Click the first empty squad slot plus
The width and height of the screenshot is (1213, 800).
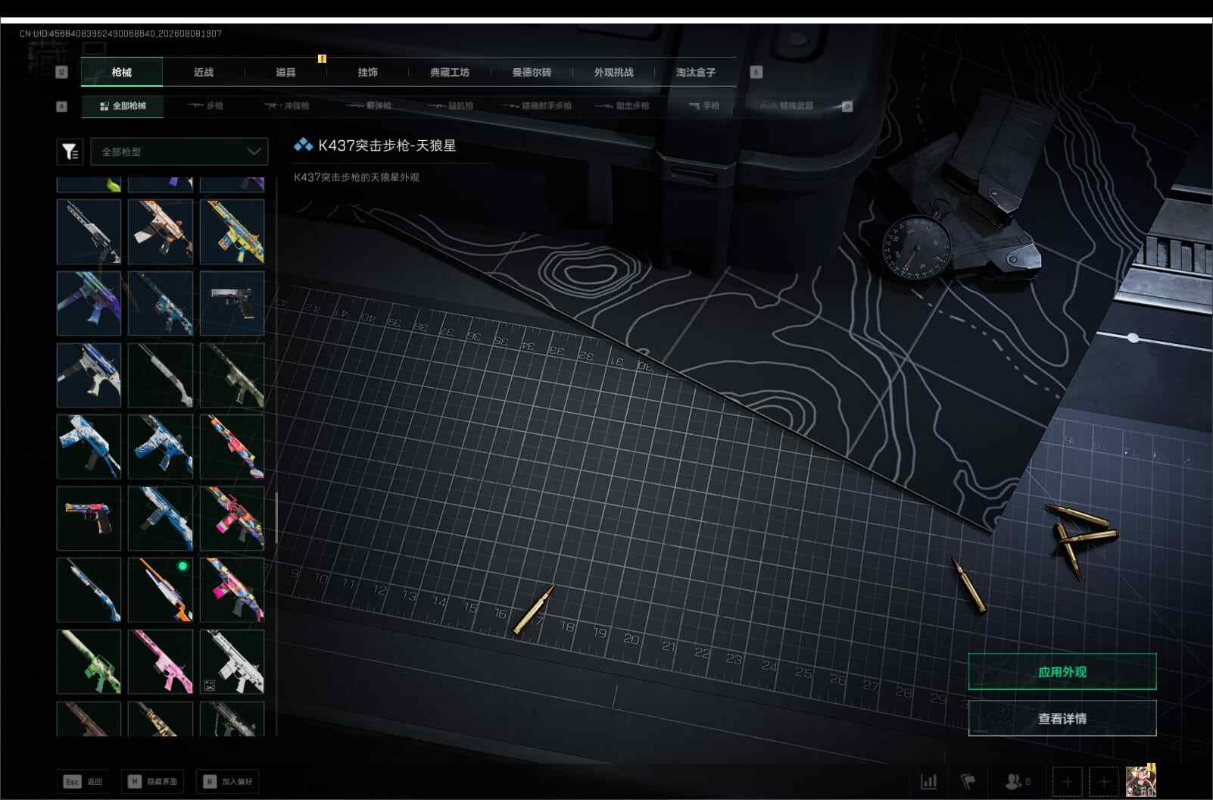pos(1067,781)
